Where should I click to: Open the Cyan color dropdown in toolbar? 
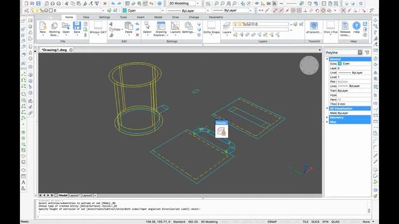pyautogui.click(x=162, y=11)
